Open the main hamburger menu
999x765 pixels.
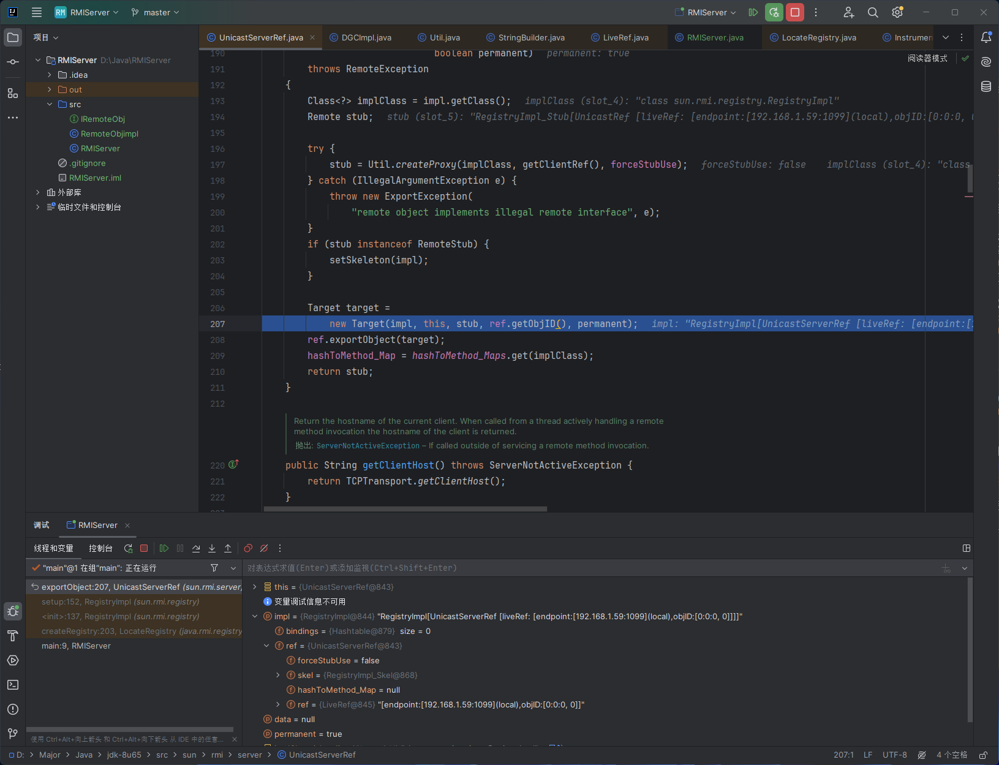37,12
